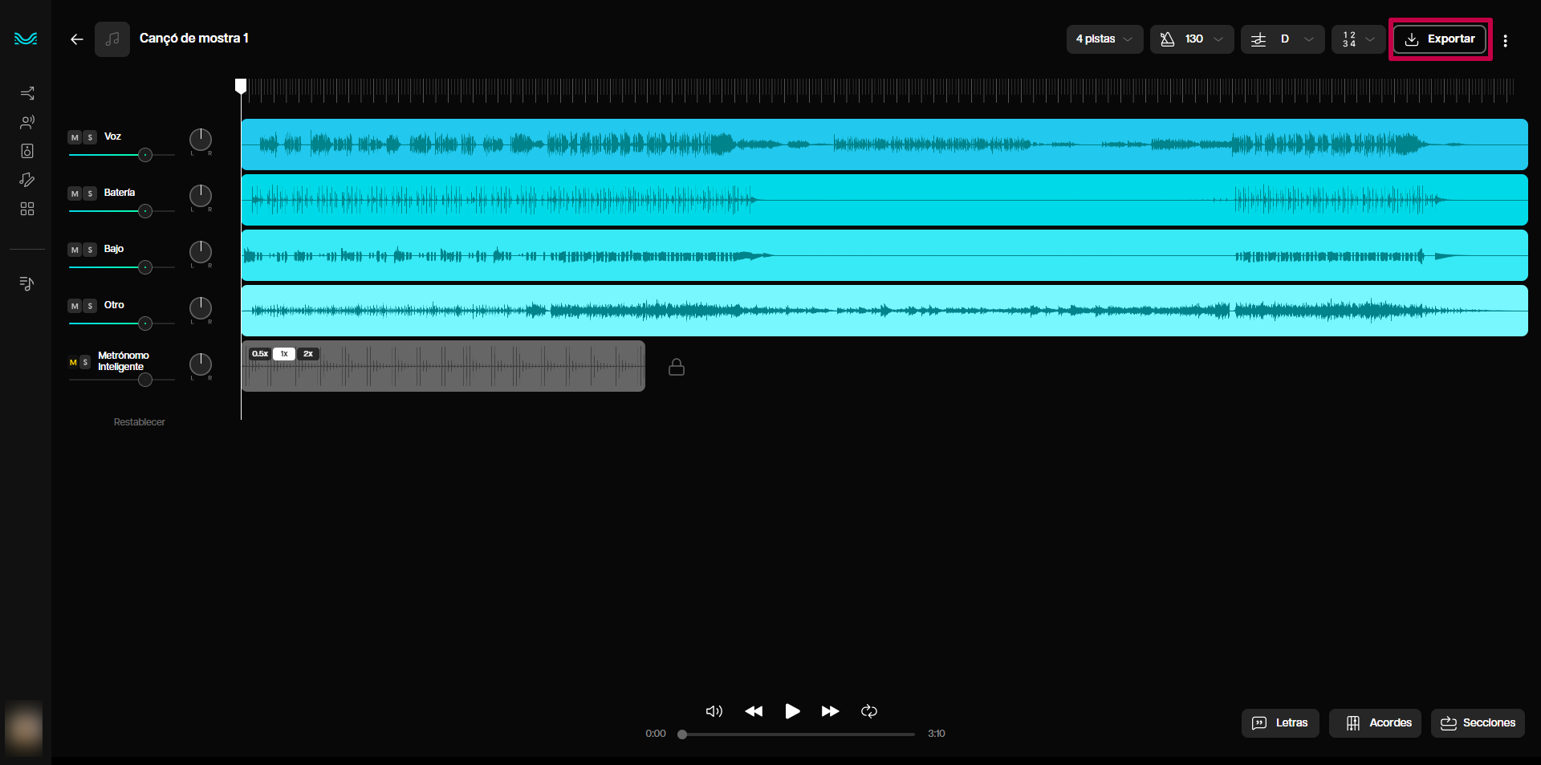Click the Bajo volume slider handle
This screenshot has width=1541, height=765.
145,267
